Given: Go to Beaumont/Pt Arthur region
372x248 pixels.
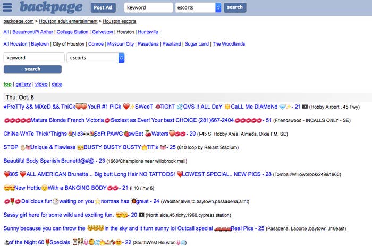Looking at the screenshot, I should (x=33, y=32).
